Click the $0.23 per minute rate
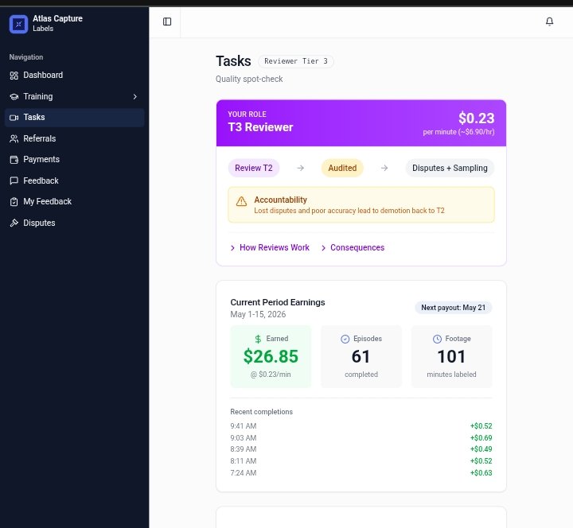Screen dimensions: 573x528 tap(476, 118)
